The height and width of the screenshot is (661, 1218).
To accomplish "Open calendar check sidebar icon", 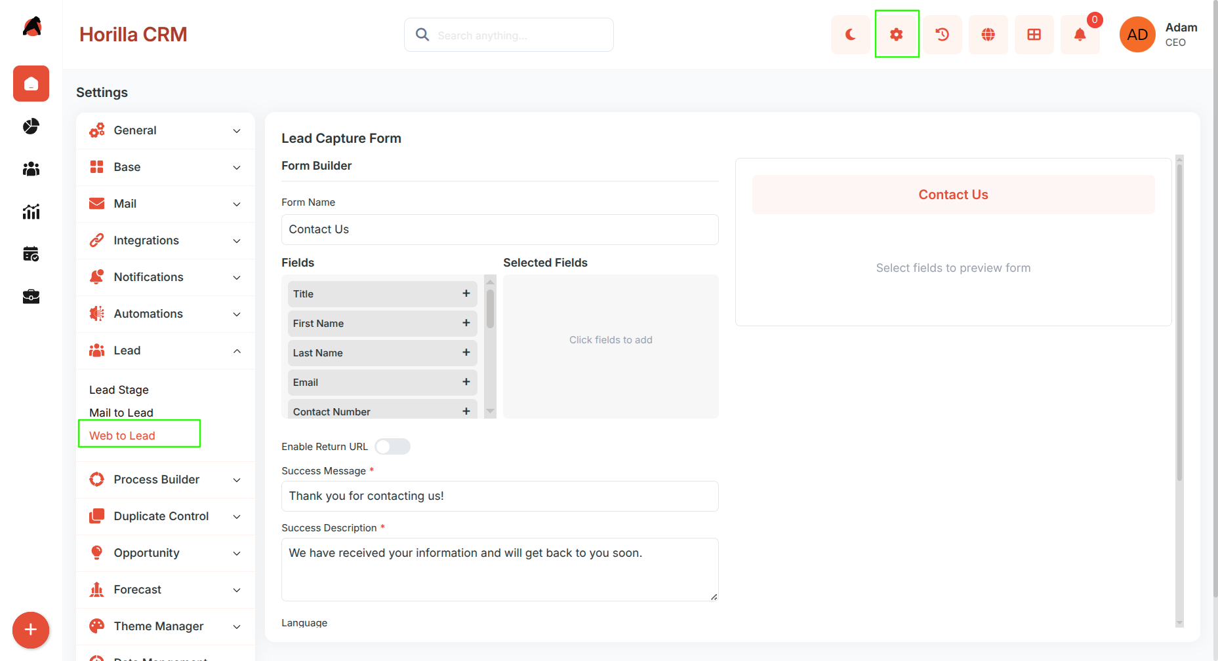I will (x=31, y=254).
